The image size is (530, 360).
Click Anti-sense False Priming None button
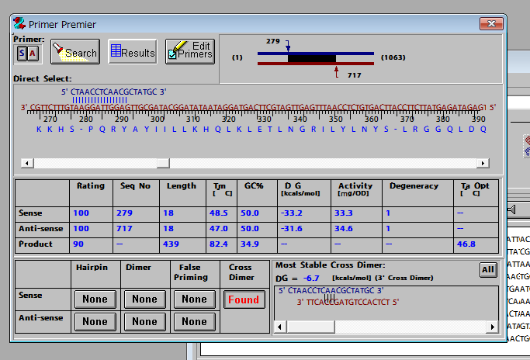pos(194,321)
